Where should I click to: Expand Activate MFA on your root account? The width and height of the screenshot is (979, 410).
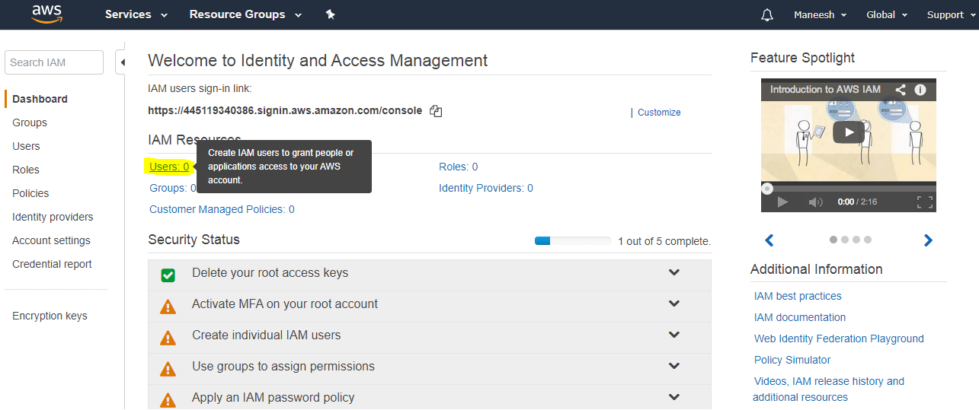pos(674,304)
